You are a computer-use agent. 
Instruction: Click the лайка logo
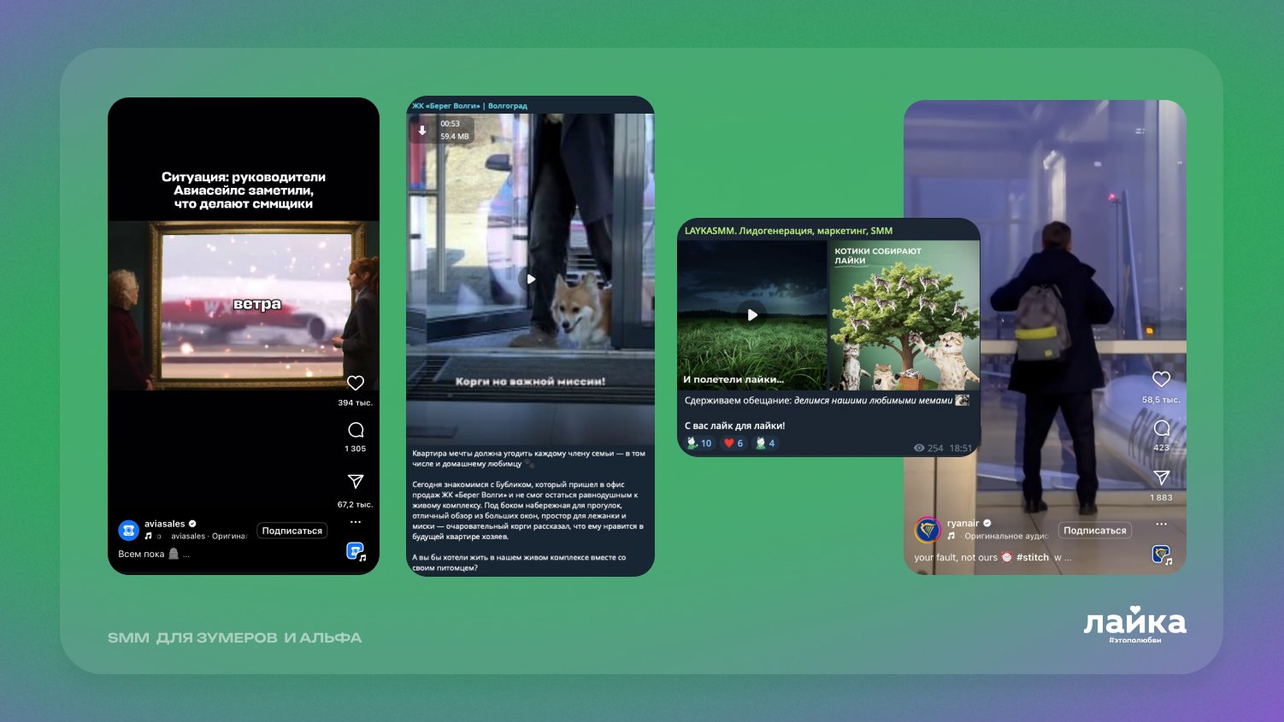[x=1135, y=621]
